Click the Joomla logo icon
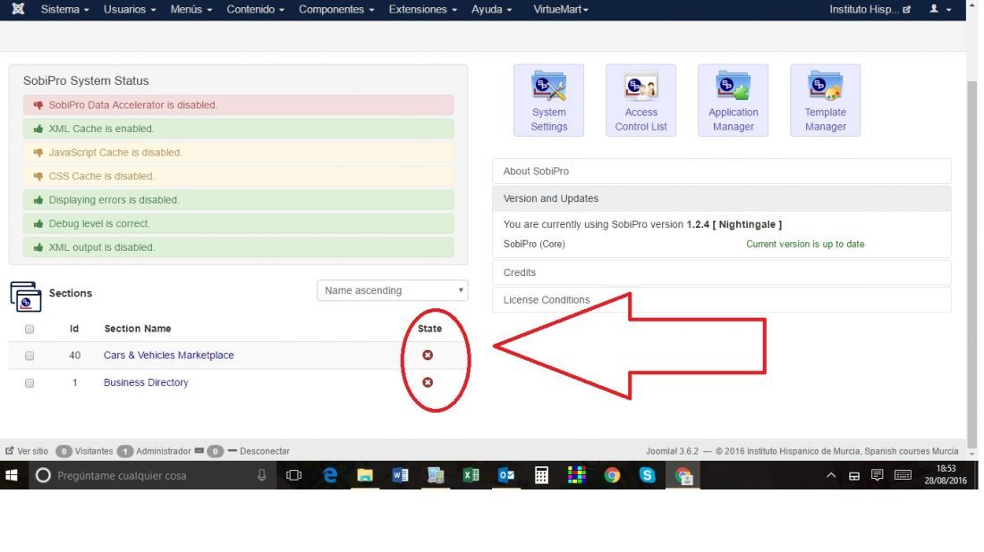This screenshot has width=984, height=552. coord(18,9)
